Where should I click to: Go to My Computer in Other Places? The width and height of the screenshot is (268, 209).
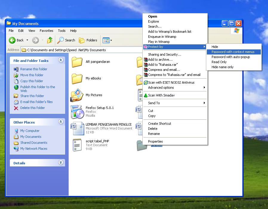pos(30,131)
